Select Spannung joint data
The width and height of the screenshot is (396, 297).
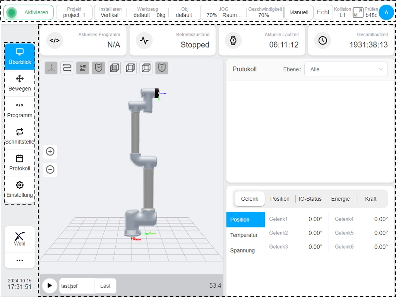click(245, 250)
